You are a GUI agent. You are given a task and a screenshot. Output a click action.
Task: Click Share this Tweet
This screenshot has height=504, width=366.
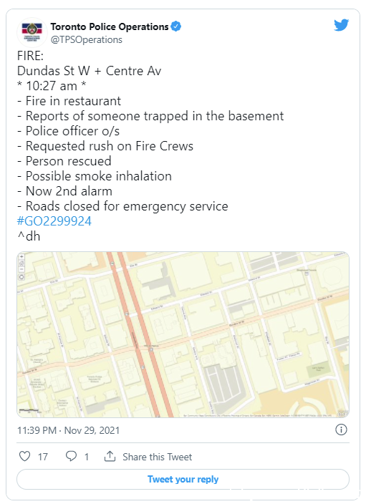coord(158,457)
